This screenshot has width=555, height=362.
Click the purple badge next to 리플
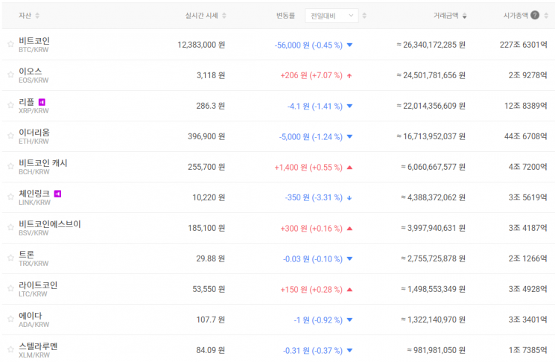(42, 102)
